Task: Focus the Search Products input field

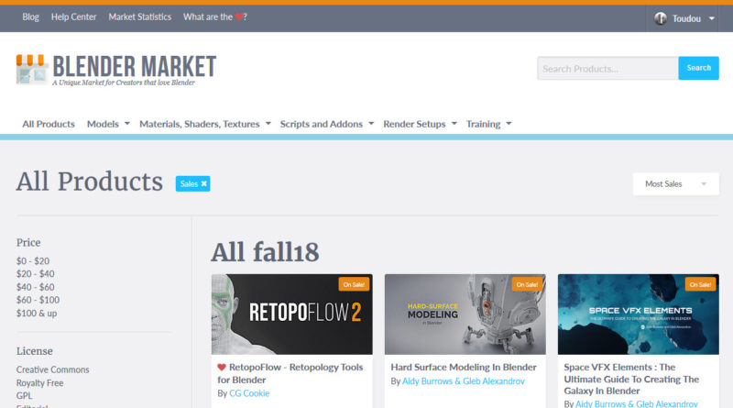Action: pos(607,69)
